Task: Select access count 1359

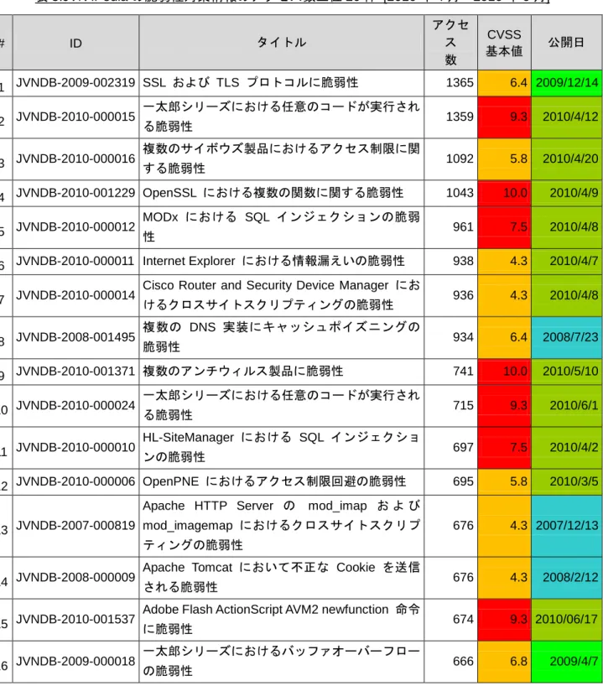Action: pyautogui.click(x=450, y=117)
